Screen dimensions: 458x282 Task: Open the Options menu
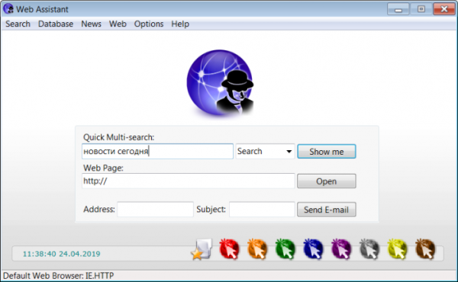(x=149, y=24)
